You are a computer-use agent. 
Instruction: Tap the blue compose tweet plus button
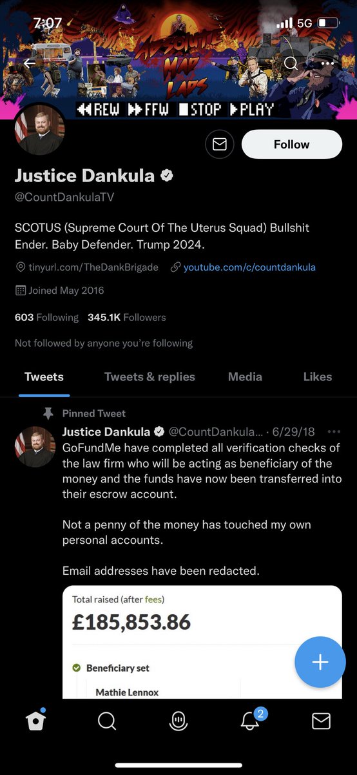point(320,662)
